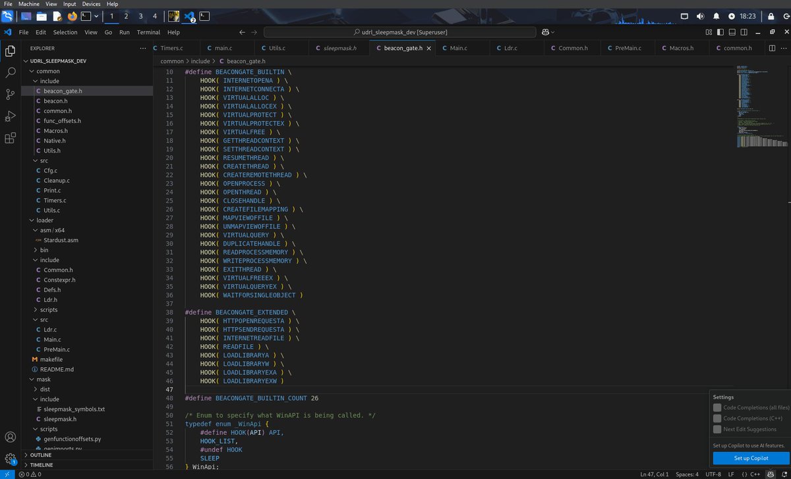Open the Terminal menu
Image resolution: width=791 pixels, height=479 pixels.
click(x=148, y=32)
